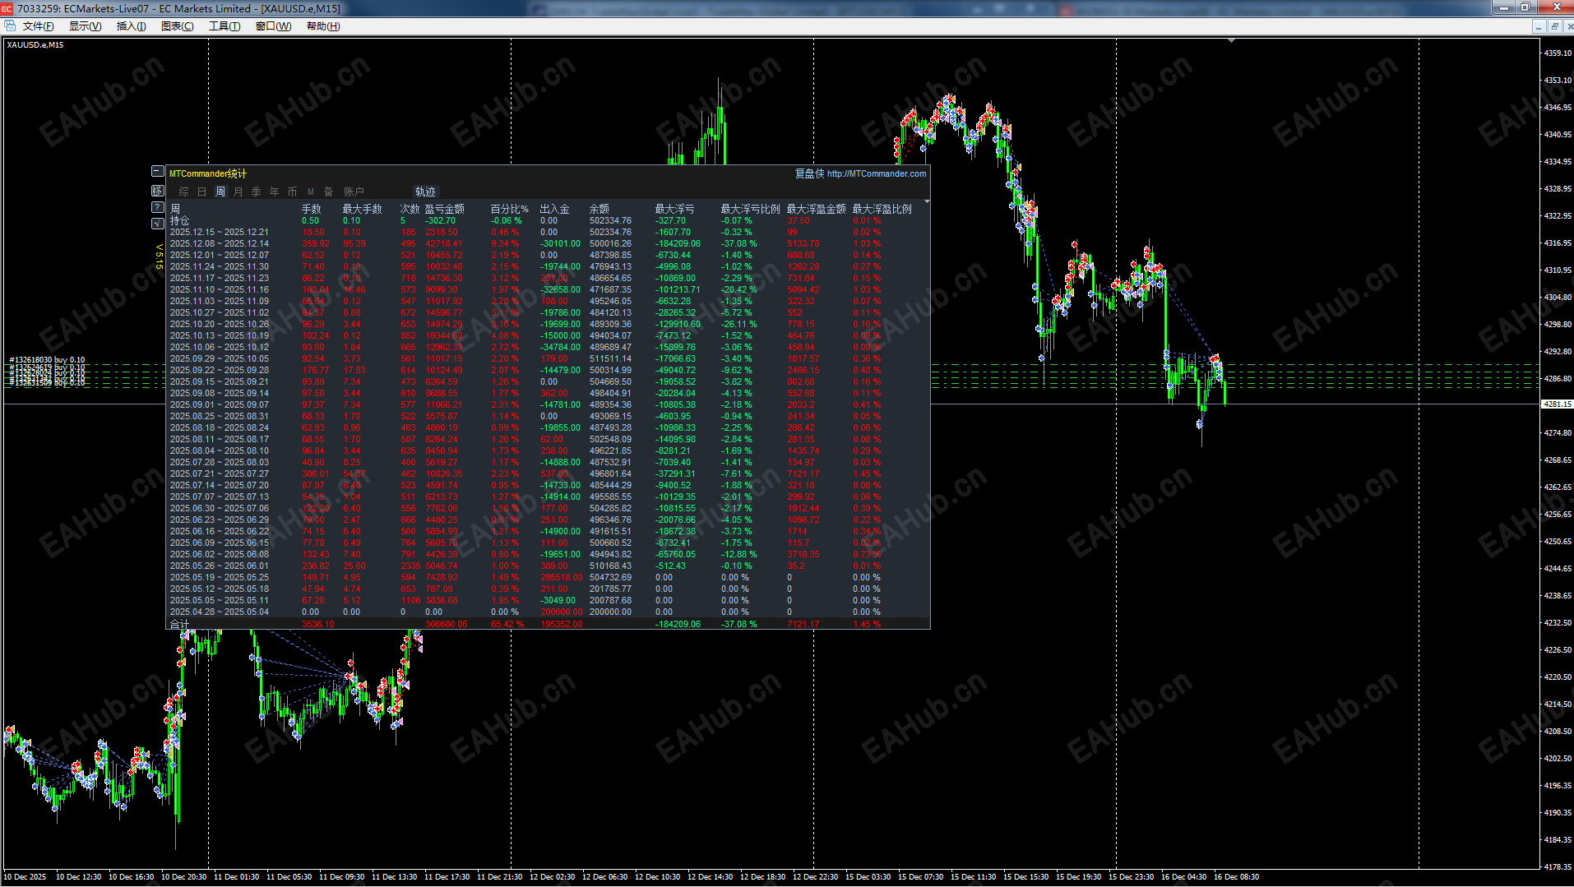Restore the inner chart window
Screen dimensions: 1574x887
[1554, 26]
